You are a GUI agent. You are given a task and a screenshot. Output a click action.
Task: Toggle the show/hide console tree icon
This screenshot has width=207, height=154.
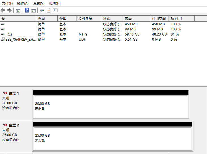[18, 11]
